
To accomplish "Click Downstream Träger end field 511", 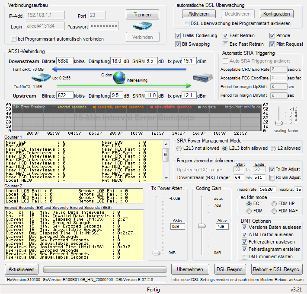I will pyautogui.click(x=259, y=177).
